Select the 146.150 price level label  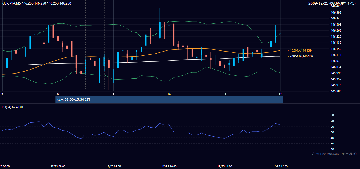coord(336,49)
